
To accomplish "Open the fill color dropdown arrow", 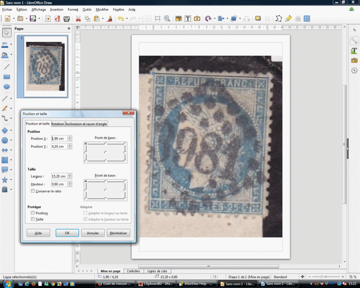I will (11, 54).
